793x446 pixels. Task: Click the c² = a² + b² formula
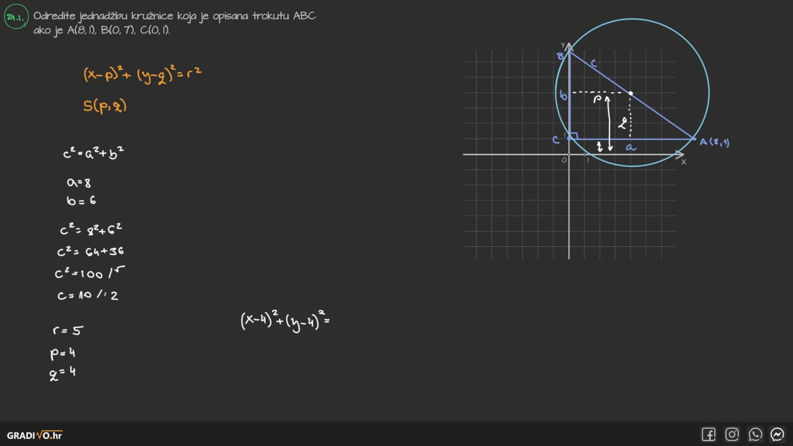[93, 153]
